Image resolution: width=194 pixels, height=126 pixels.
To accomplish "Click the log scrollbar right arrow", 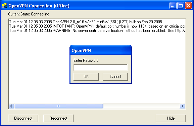I will [182, 106].
